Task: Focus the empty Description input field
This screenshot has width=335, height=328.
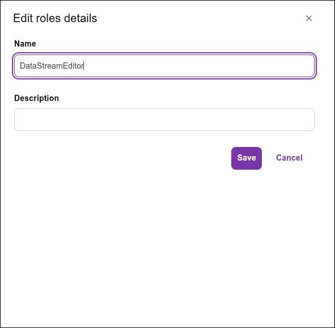Action: pyautogui.click(x=164, y=120)
